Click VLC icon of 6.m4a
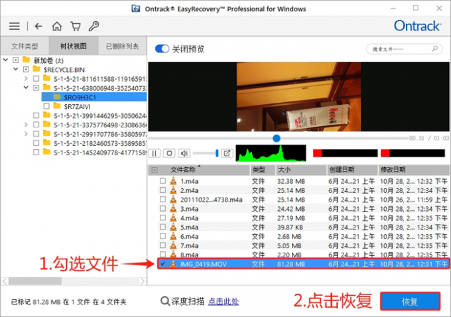451x317 pixels. point(173,236)
